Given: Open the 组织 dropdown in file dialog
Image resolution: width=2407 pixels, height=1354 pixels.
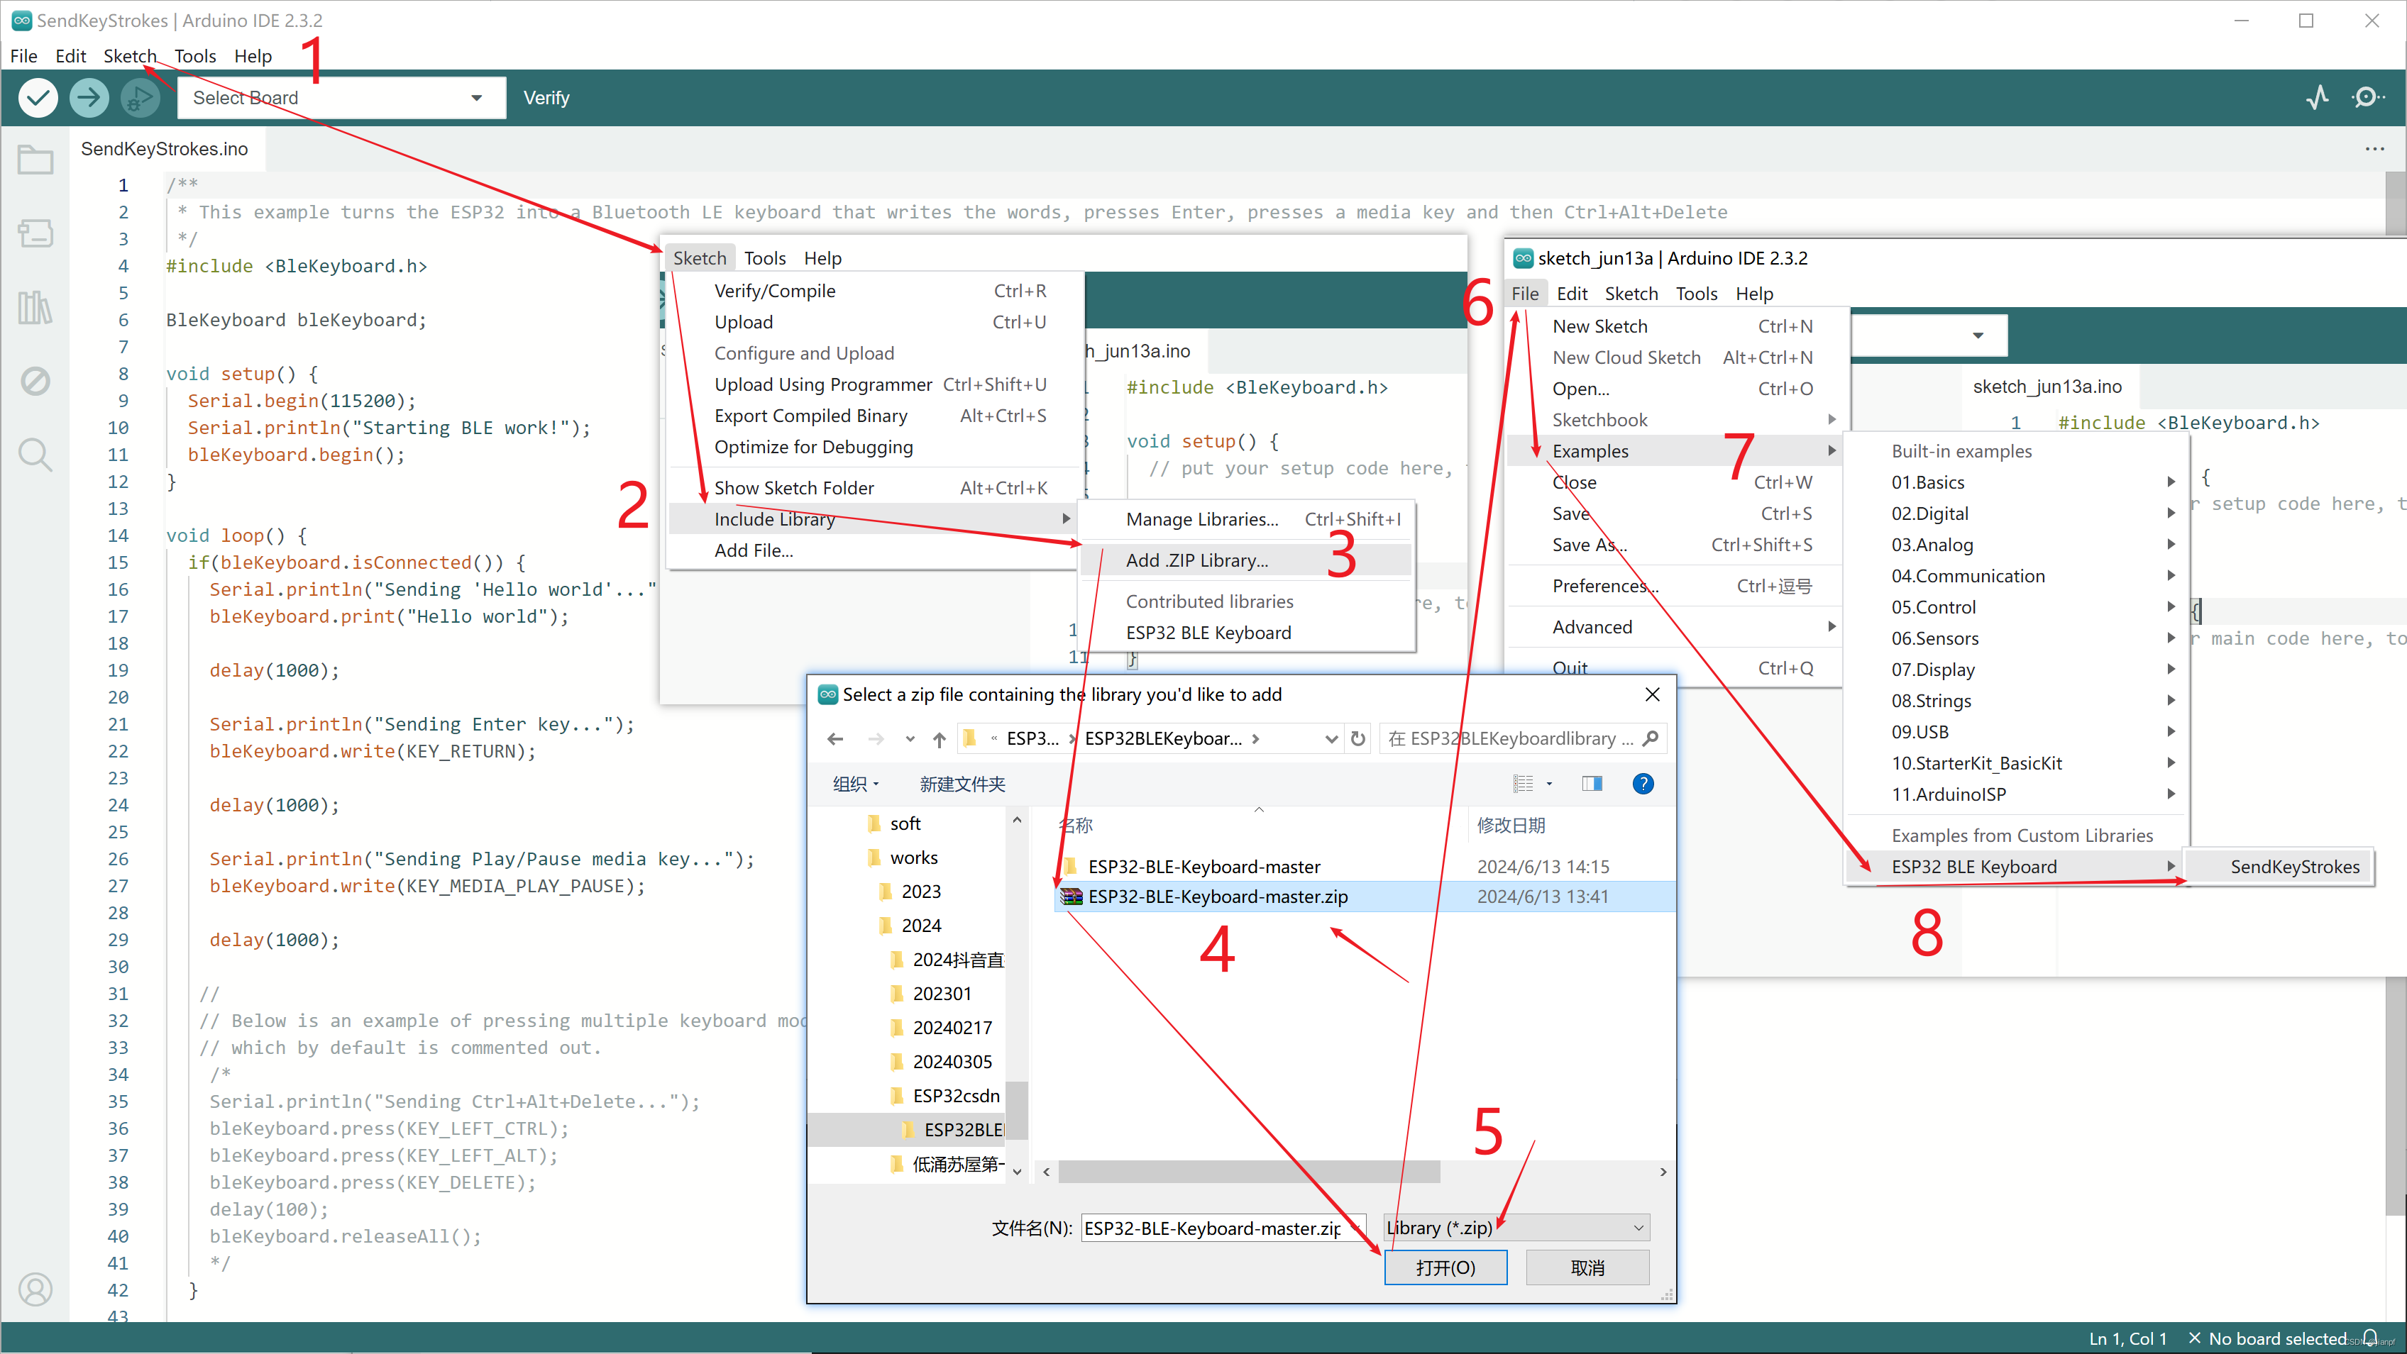Looking at the screenshot, I should click(855, 784).
